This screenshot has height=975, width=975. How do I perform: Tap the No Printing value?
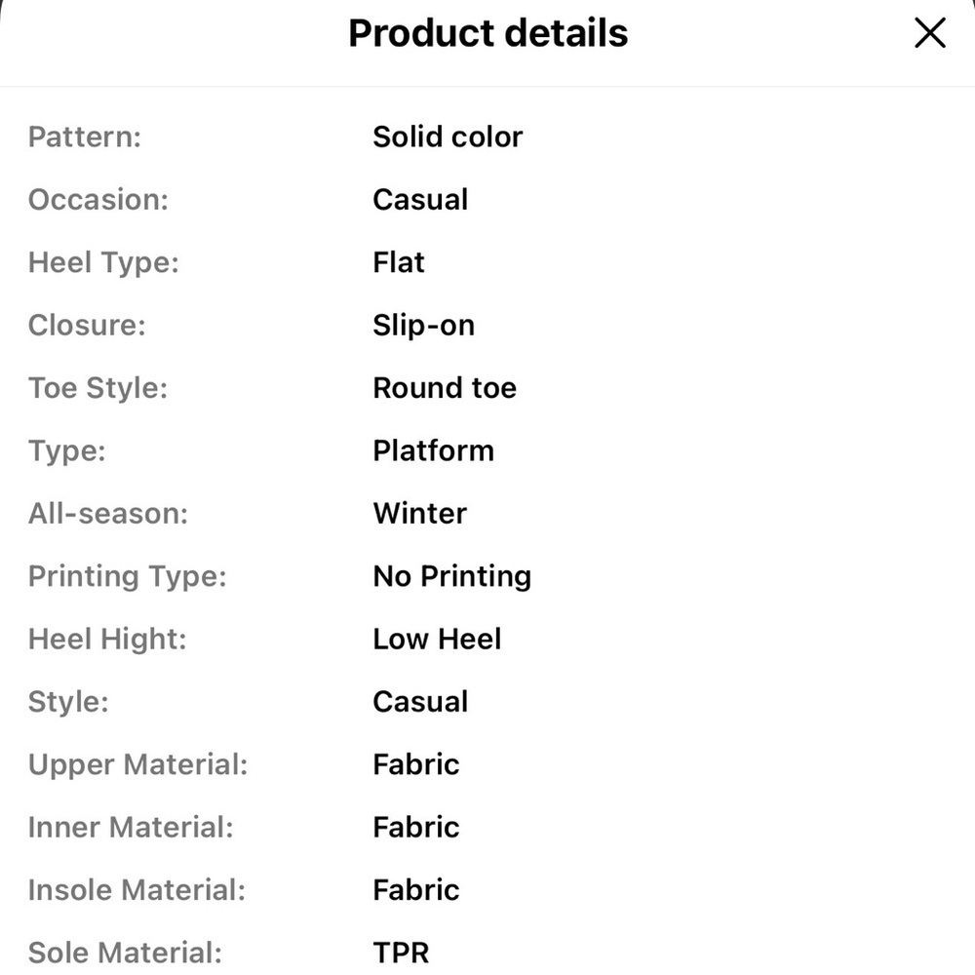click(452, 576)
